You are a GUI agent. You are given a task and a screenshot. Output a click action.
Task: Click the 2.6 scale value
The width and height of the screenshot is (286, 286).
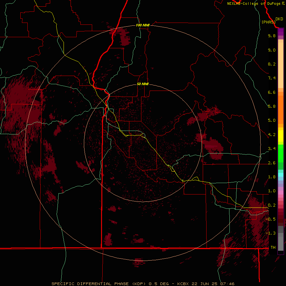pos(272,163)
